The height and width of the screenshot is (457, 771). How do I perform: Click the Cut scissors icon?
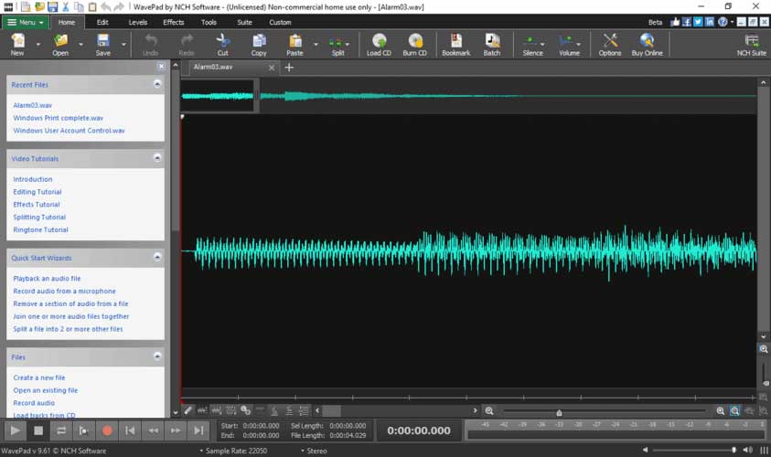click(x=222, y=44)
